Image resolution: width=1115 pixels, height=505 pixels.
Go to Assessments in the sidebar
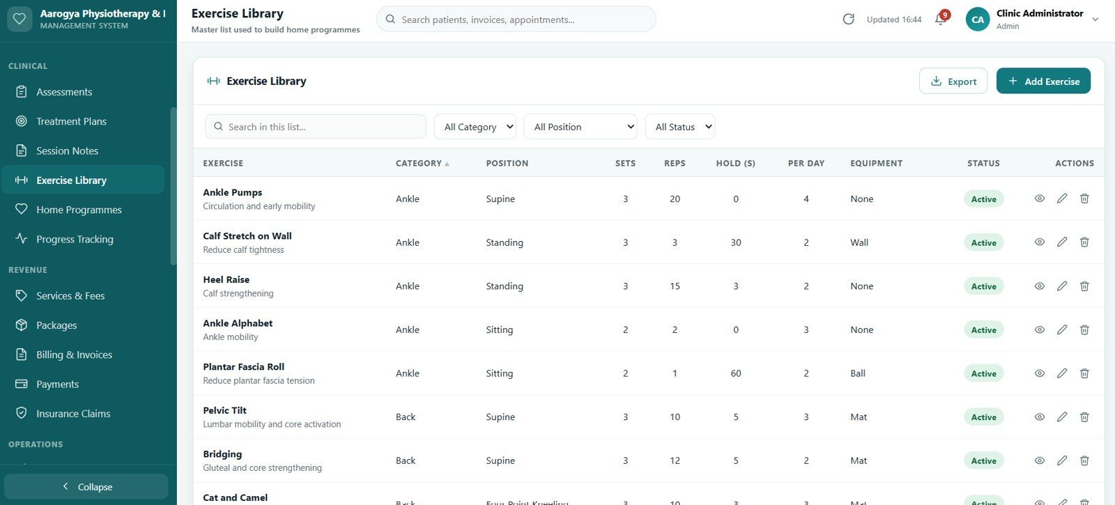pos(83,92)
